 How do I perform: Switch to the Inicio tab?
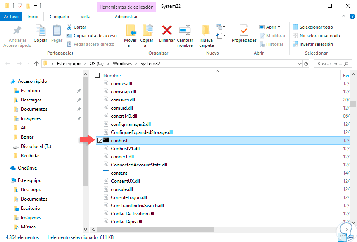point(33,17)
